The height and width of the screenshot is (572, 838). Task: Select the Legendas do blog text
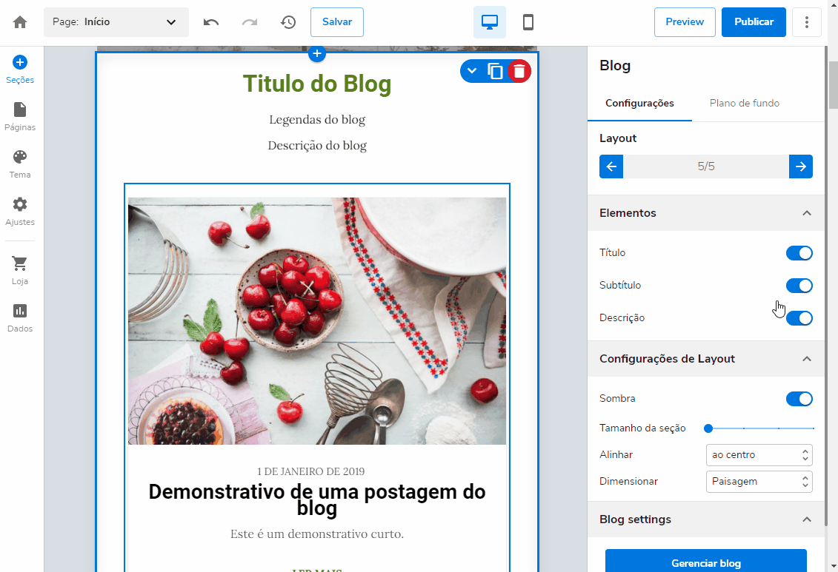tap(317, 120)
